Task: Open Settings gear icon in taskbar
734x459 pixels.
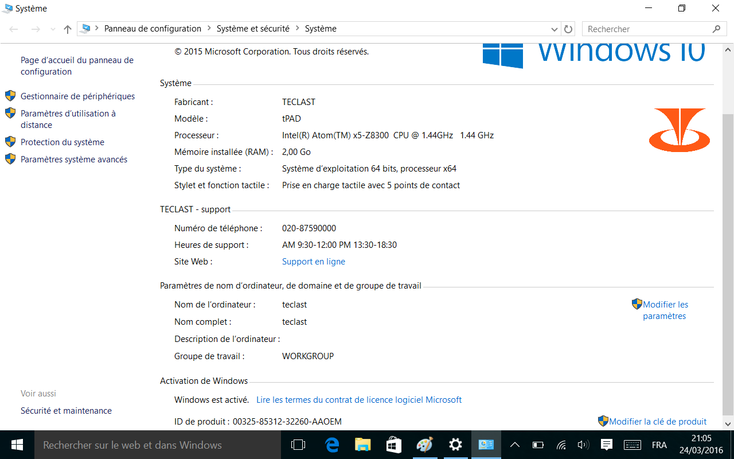Action: 455,445
